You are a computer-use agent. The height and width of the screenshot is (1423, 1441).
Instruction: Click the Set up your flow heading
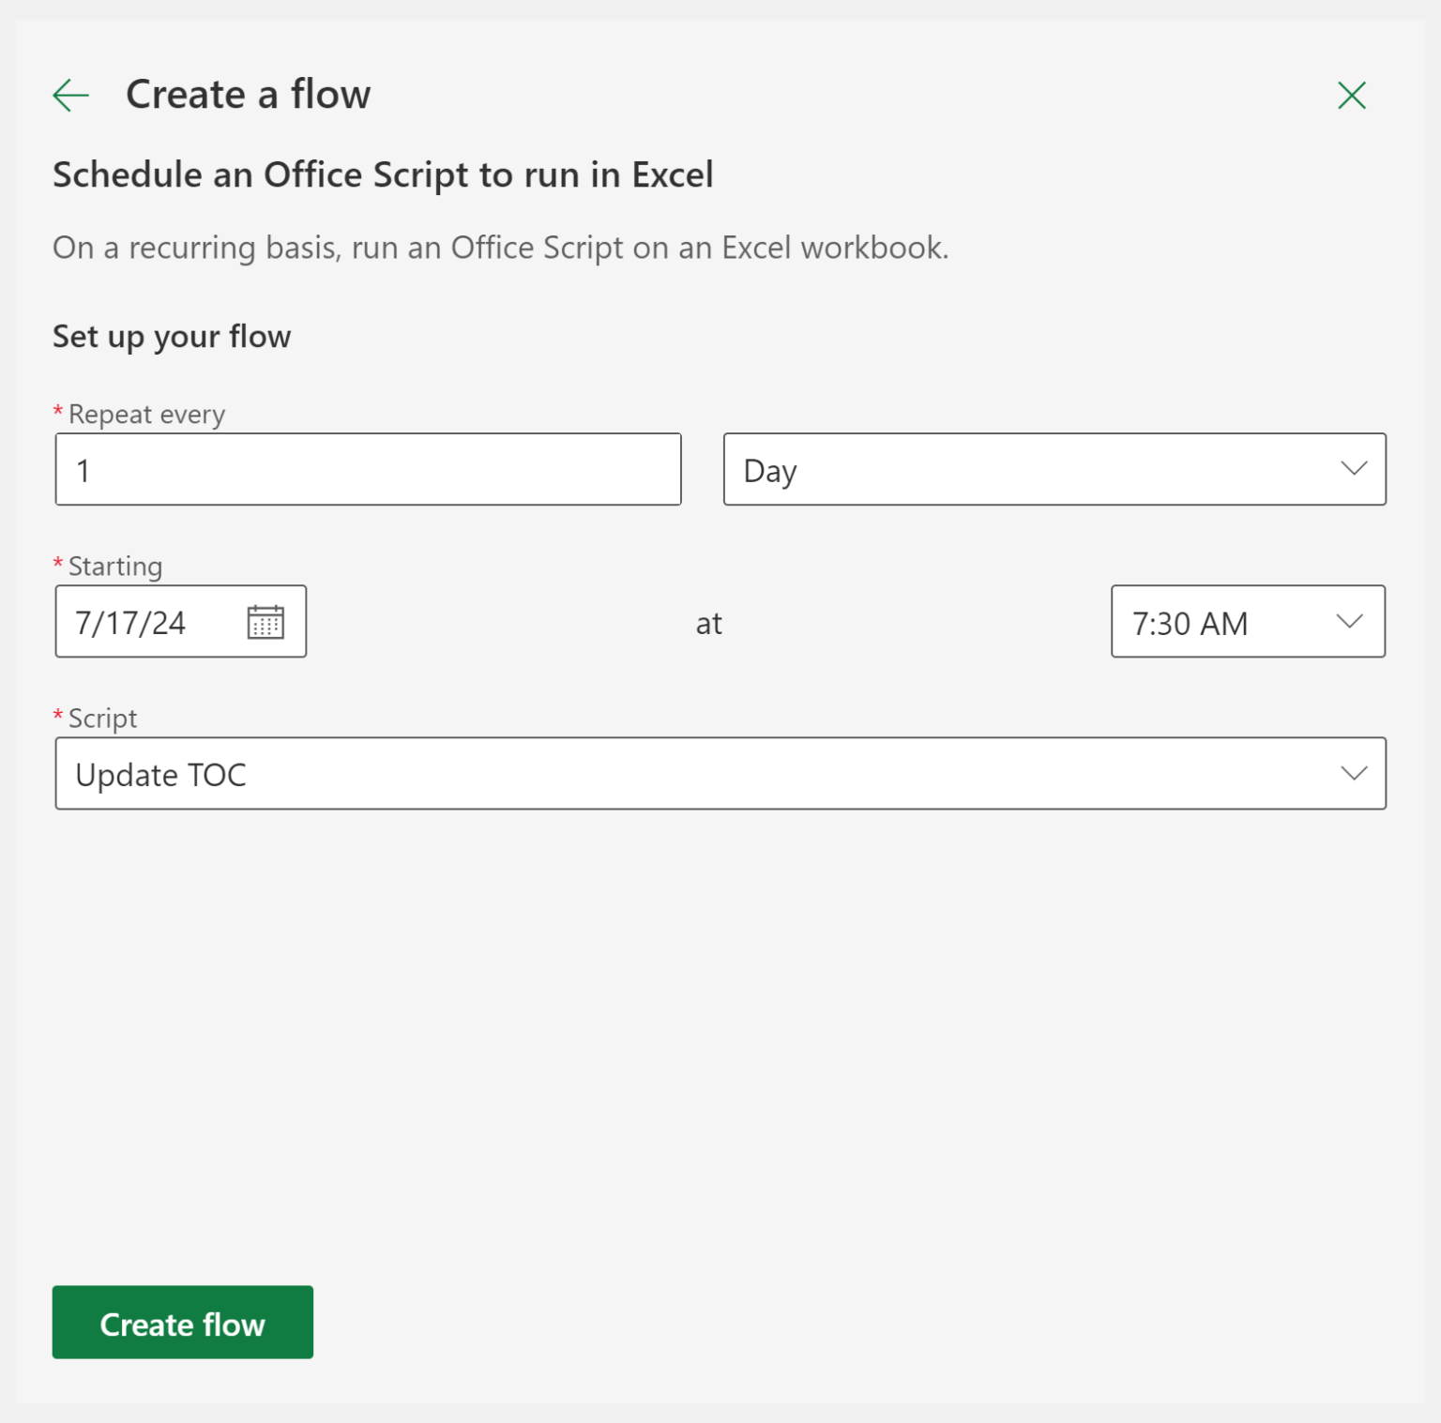[x=172, y=336]
